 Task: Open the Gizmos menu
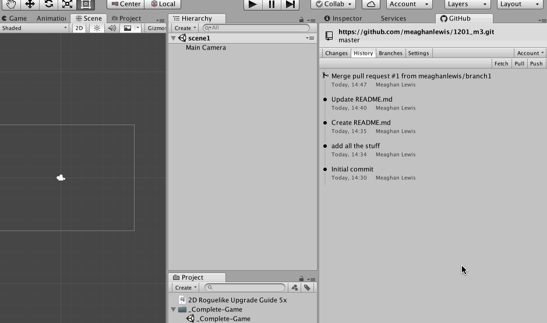coord(156,28)
